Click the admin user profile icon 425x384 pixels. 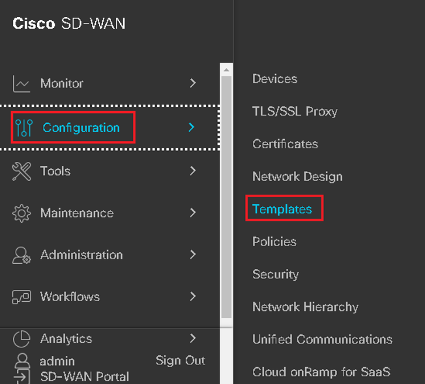(x=22, y=361)
